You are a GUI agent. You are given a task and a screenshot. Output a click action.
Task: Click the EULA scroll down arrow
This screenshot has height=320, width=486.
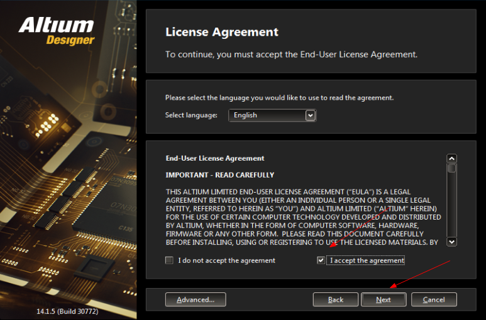[x=451, y=242]
